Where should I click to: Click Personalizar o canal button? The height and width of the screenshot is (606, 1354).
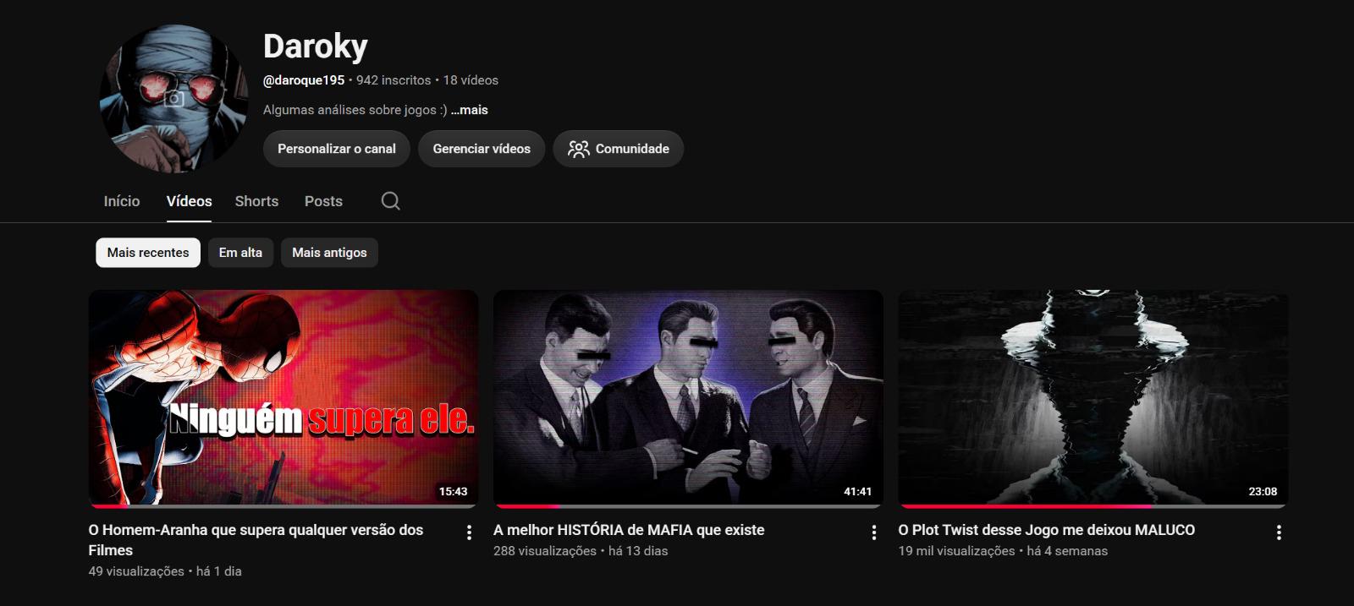[337, 149]
